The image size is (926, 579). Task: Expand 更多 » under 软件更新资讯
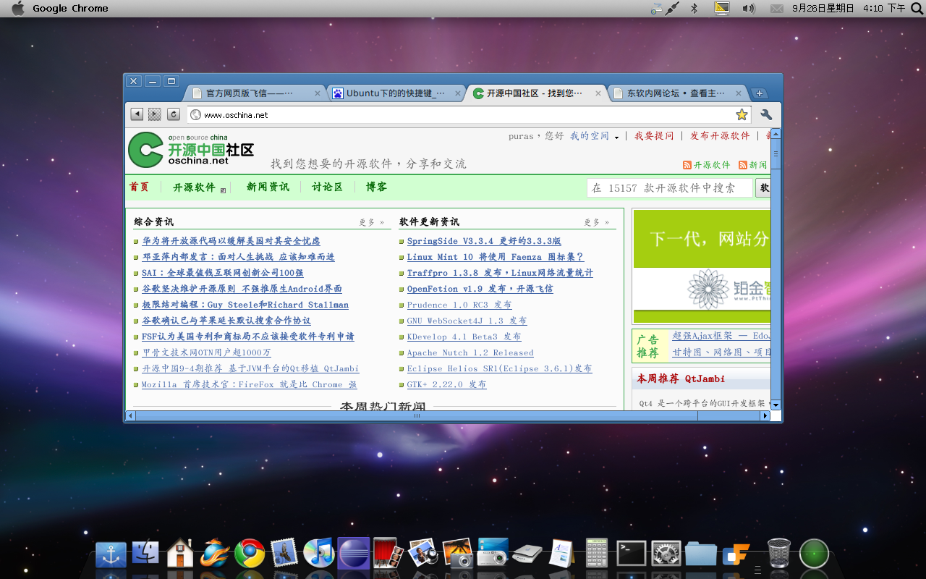point(597,222)
